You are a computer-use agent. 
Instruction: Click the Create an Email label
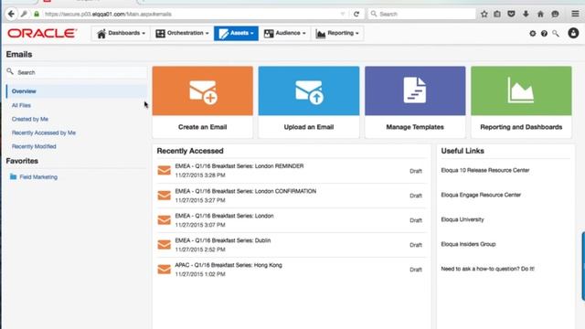pos(203,127)
